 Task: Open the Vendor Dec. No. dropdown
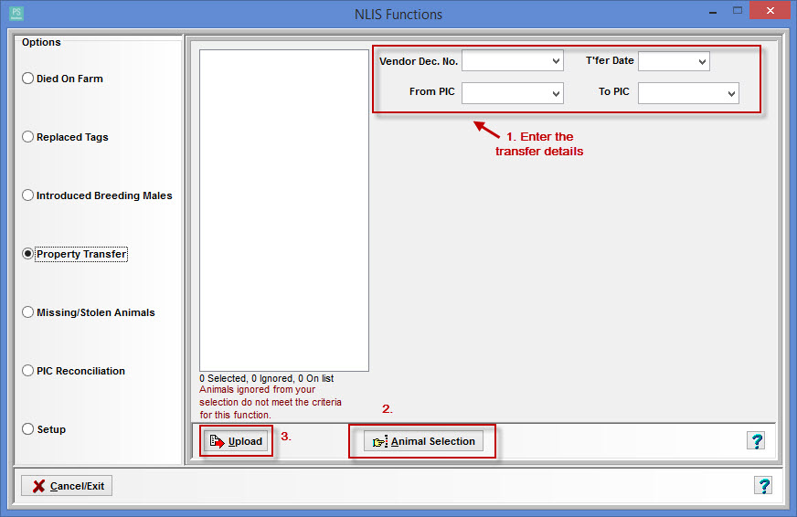click(x=556, y=61)
